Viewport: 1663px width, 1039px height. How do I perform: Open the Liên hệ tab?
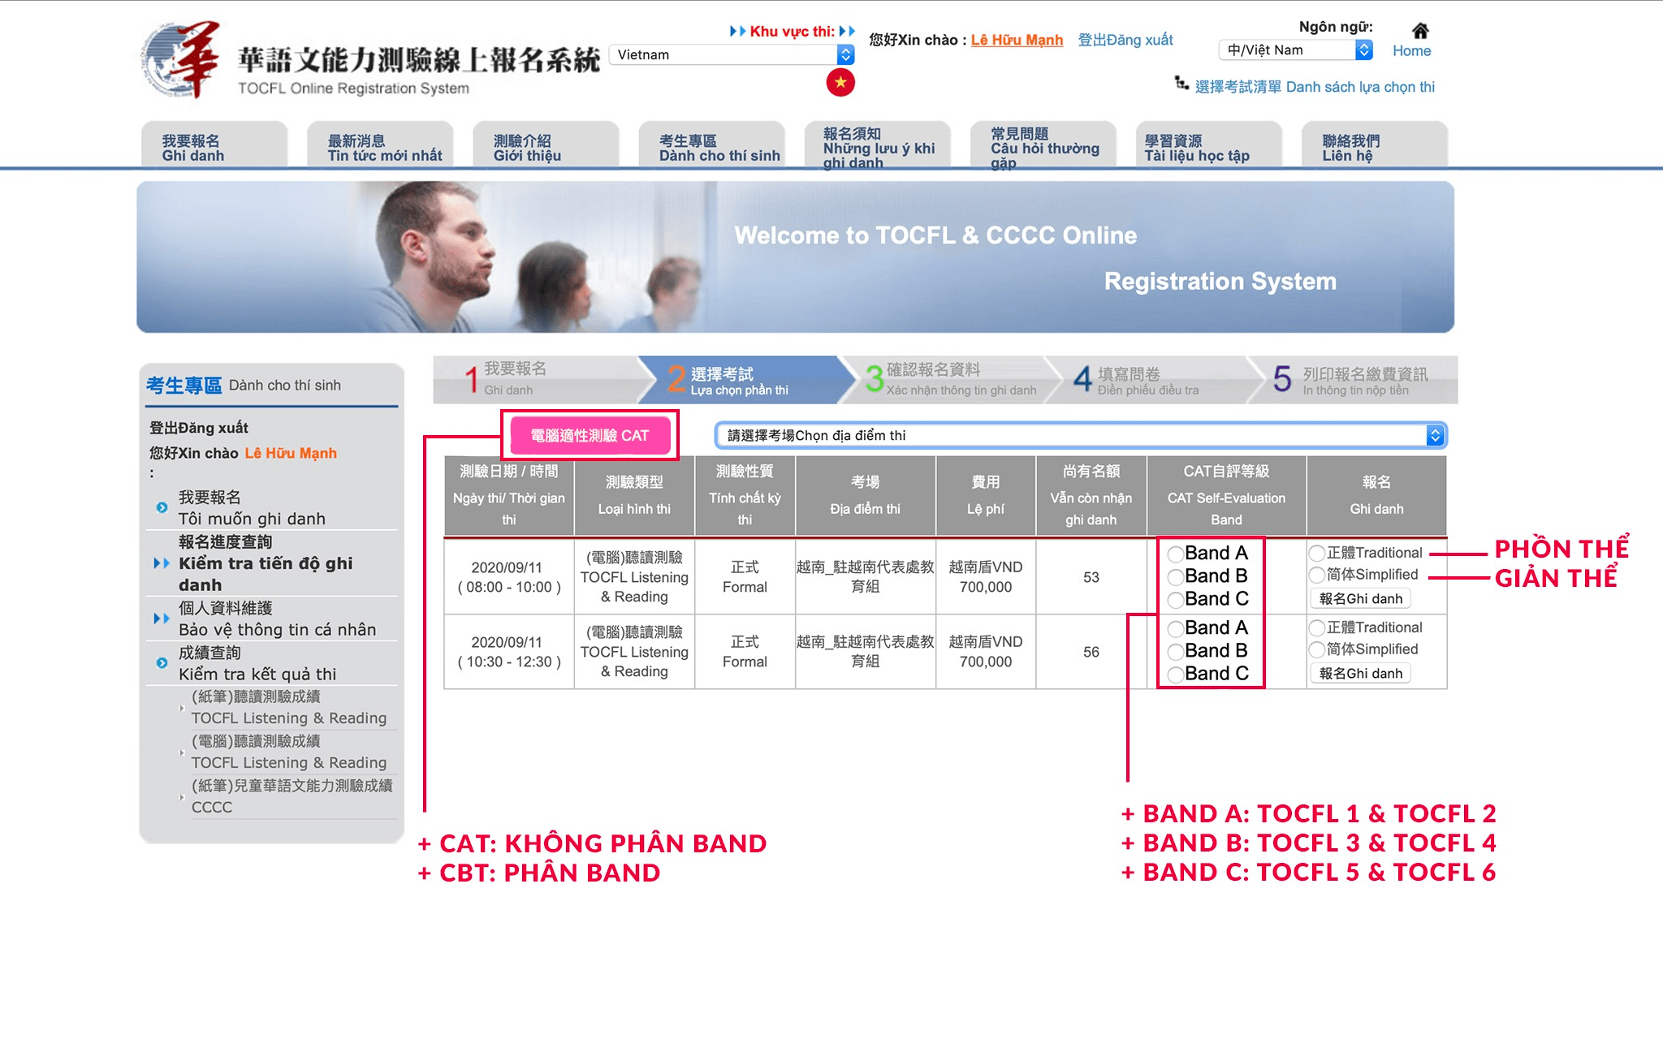1375,145
